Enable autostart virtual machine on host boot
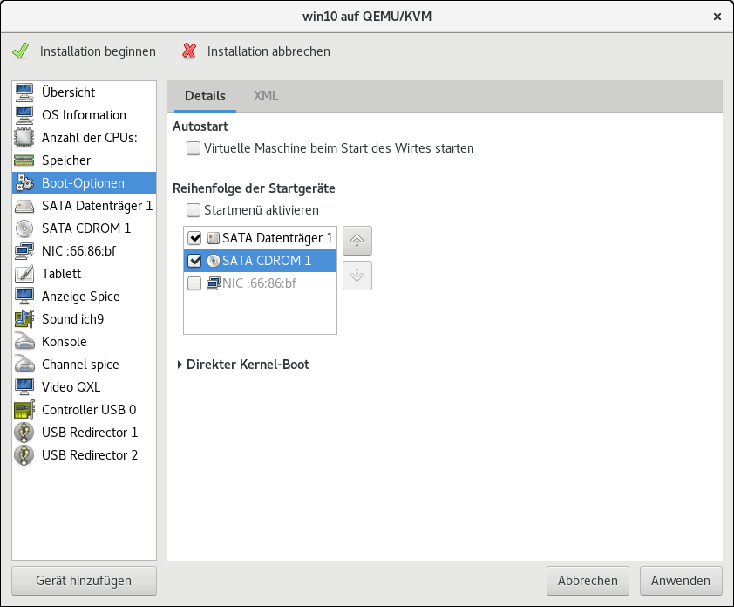734x607 pixels. 194,148
